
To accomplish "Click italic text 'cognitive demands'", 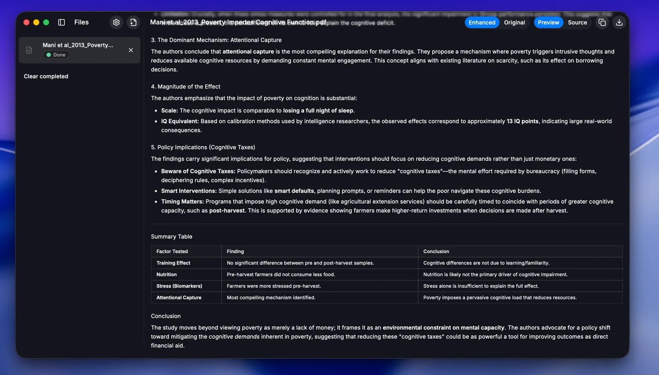I will tap(234, 337).
